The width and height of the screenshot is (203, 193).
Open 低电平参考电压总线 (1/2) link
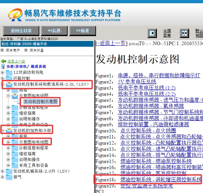[147, 88]
